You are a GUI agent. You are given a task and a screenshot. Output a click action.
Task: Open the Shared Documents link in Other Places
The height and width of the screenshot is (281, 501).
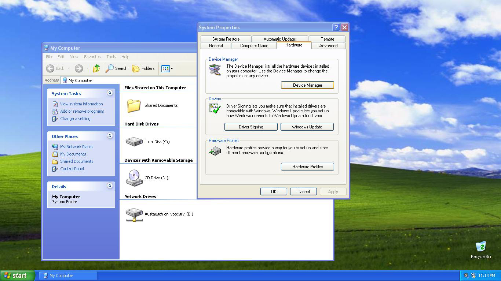[77, 161]
